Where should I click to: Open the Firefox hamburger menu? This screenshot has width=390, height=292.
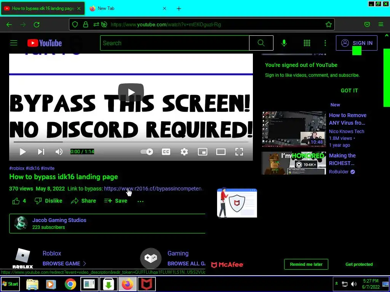click(x=381, y=24)
